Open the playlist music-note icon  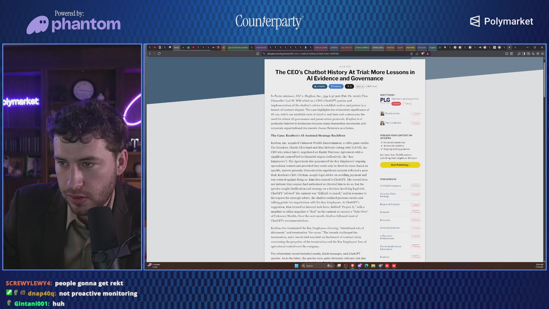[x=519, y=54]
